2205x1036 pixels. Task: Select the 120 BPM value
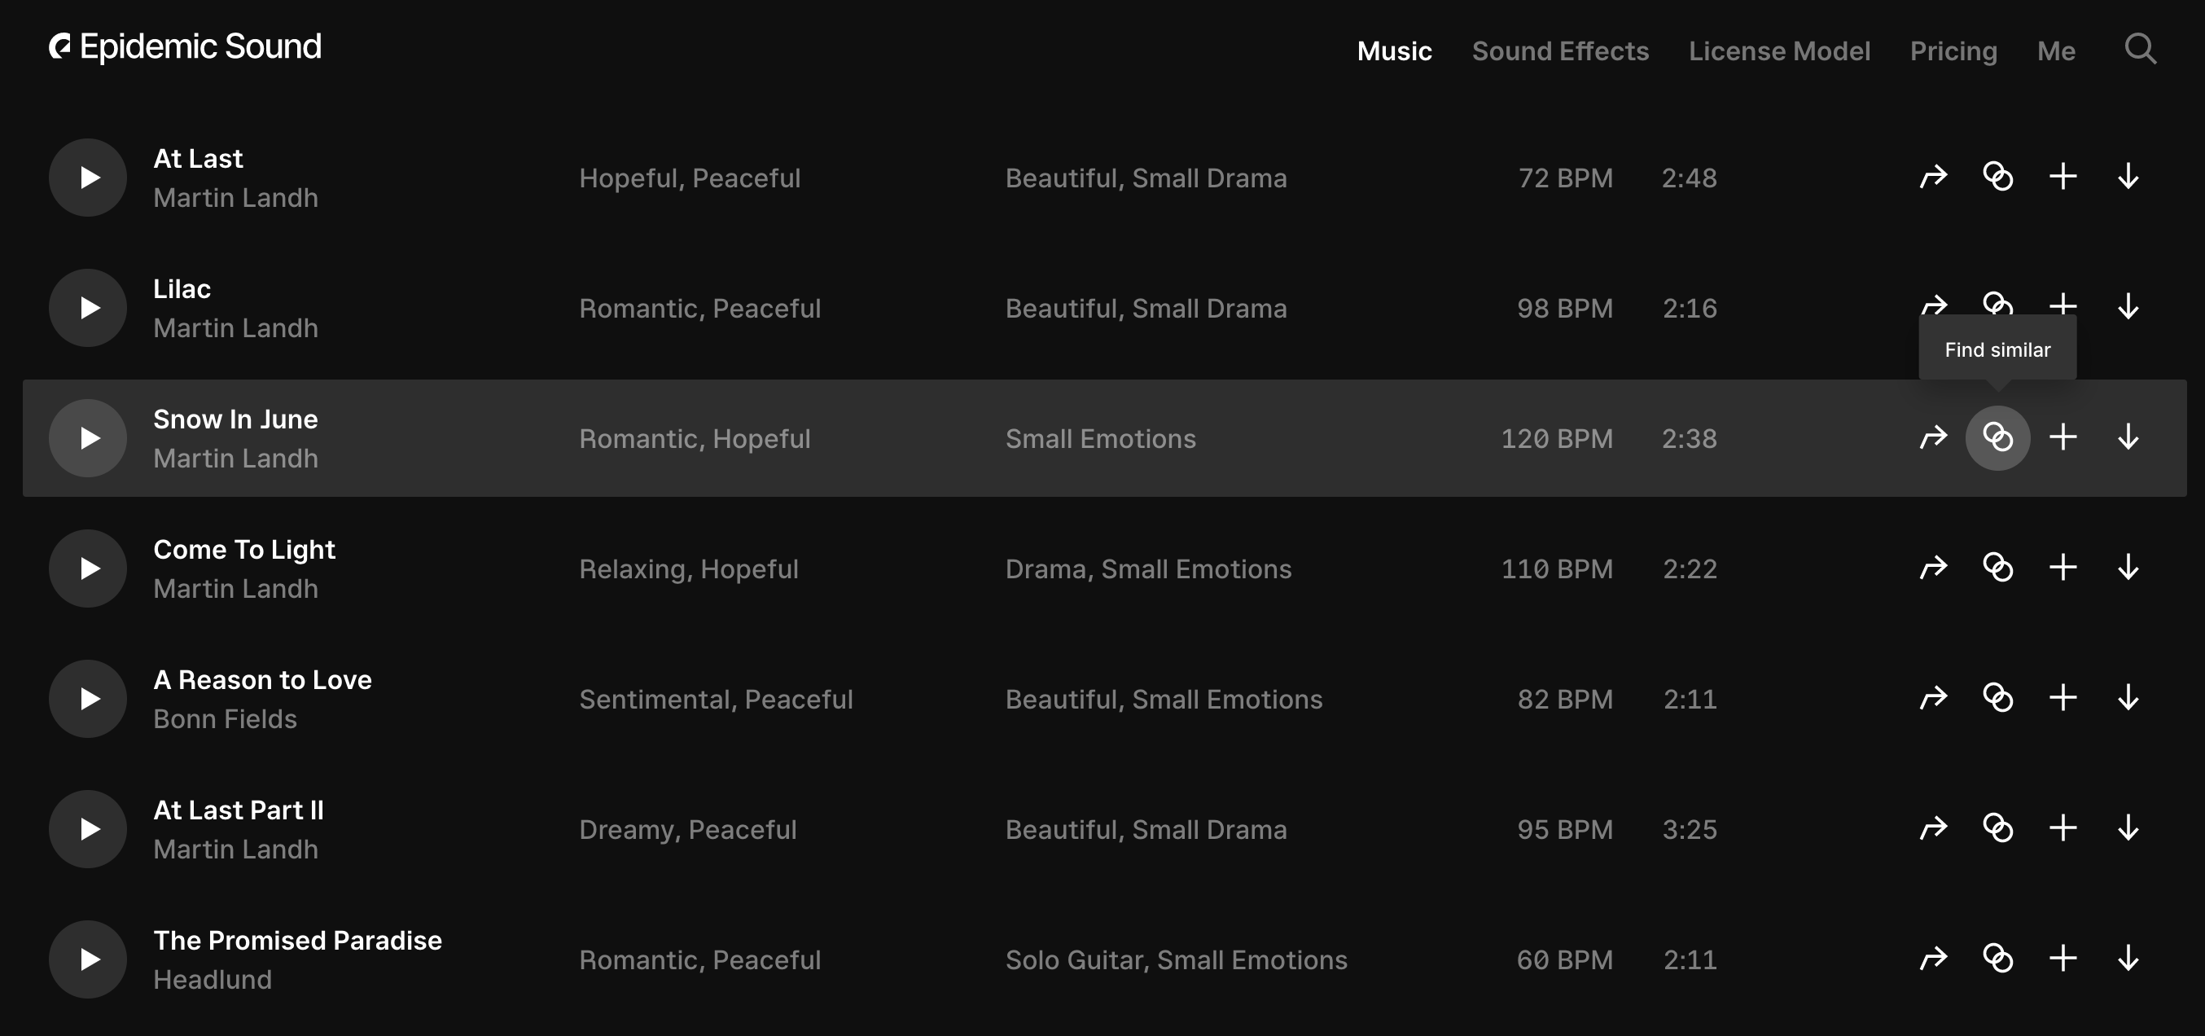coord(1556,438)
